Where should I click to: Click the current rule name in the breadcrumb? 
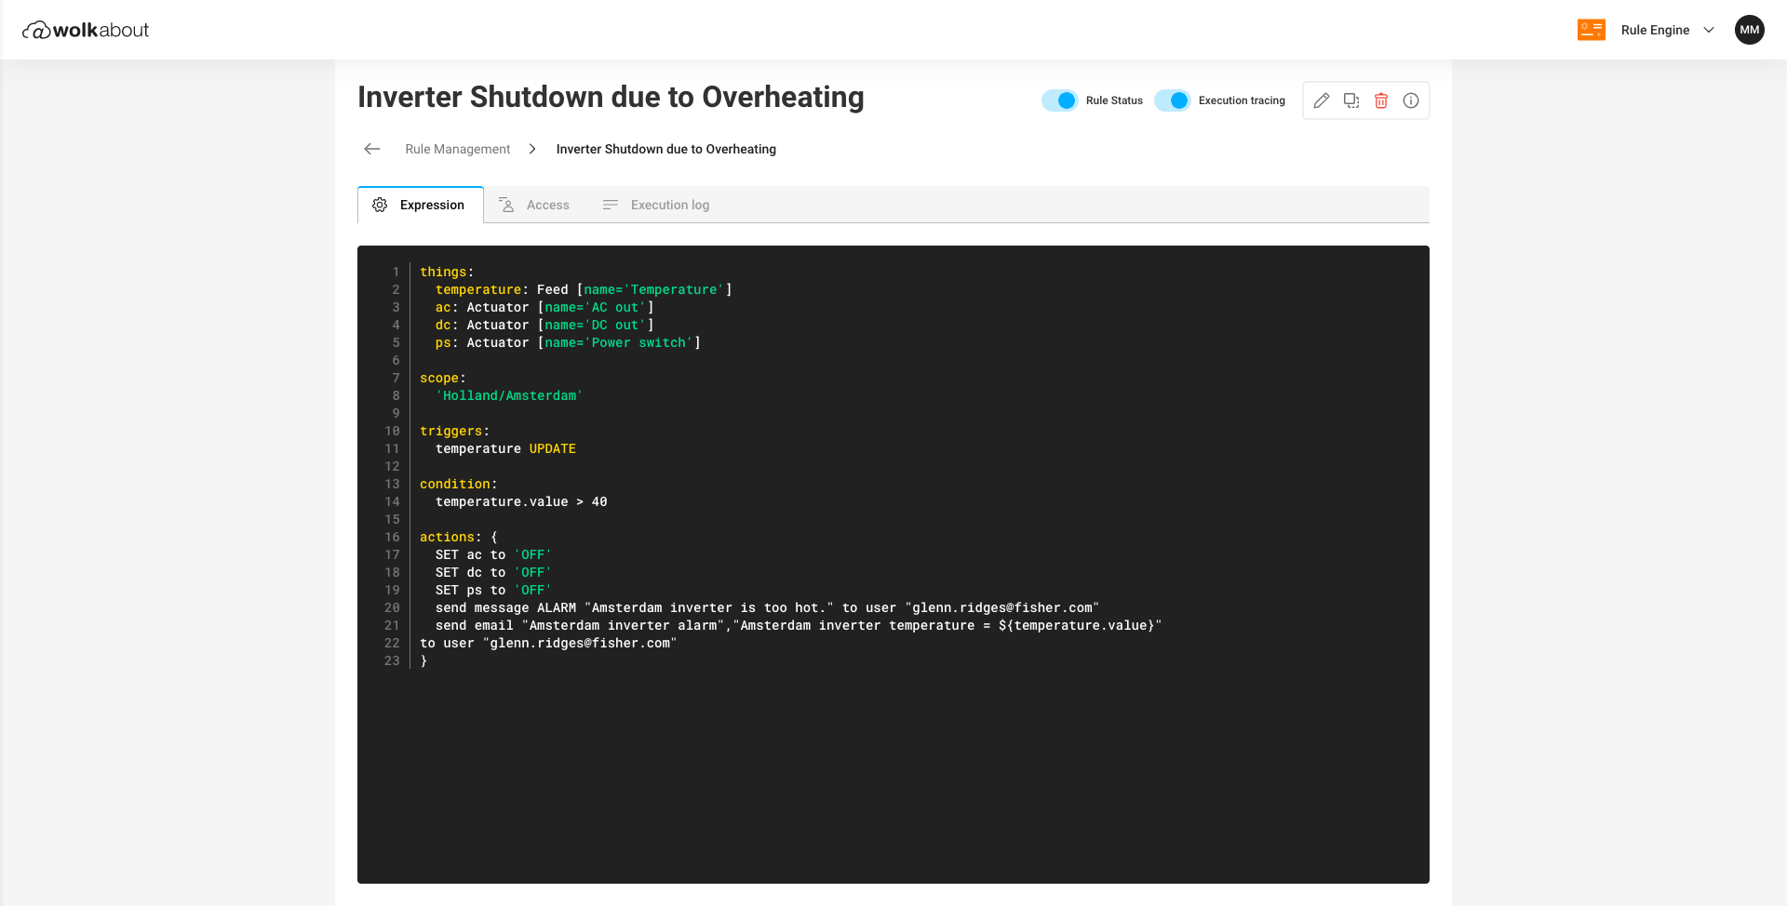pyautogui.click(x=665, y=149)
